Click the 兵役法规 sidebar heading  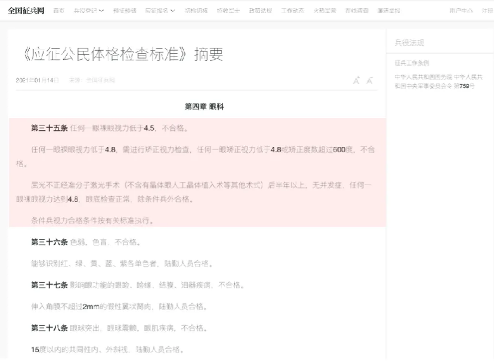tap(409, 43)
